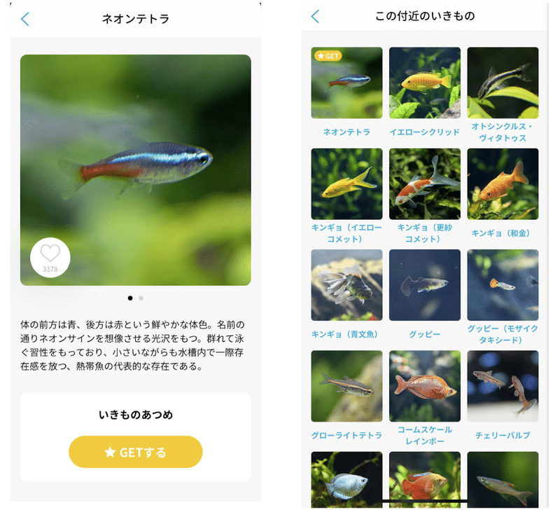
Task: Open the ネオンテトラ thumbnail with GET badge
Action: click(x=346, y=83)
